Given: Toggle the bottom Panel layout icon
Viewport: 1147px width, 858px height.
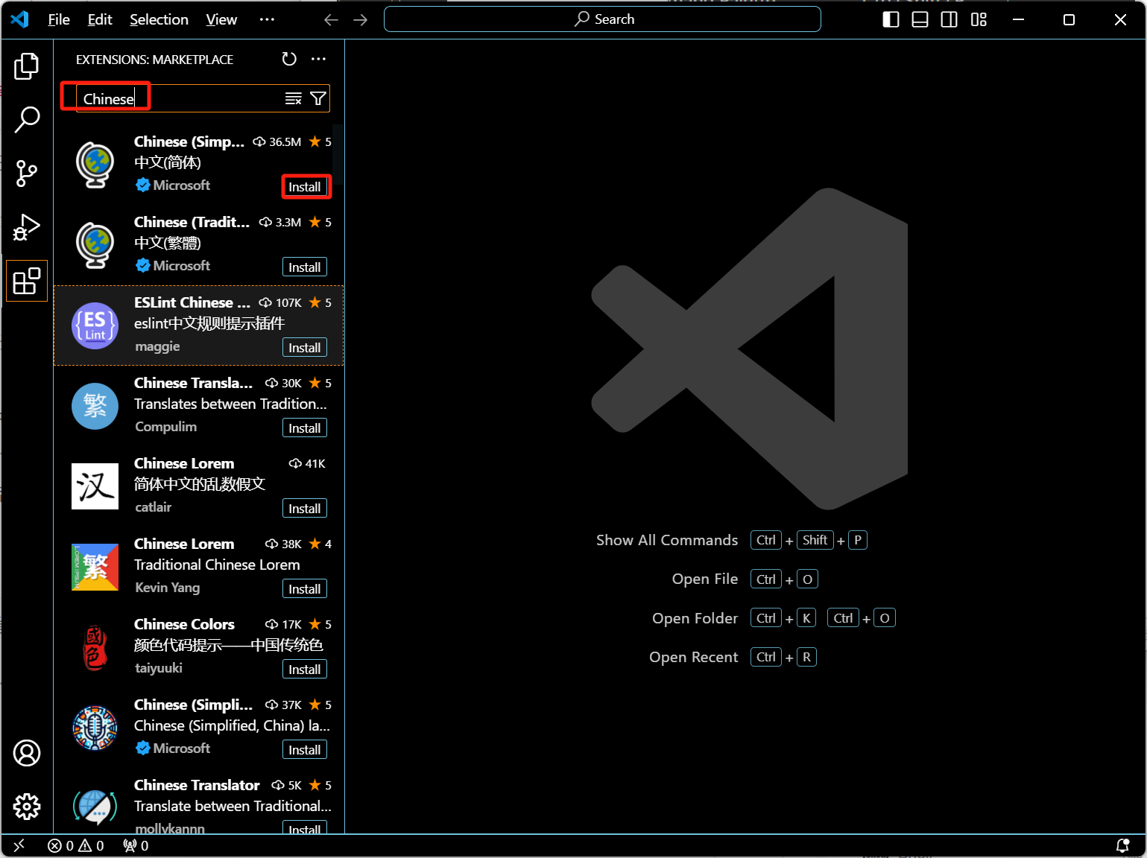Looking at the screenshot, I should pos(920,20).
